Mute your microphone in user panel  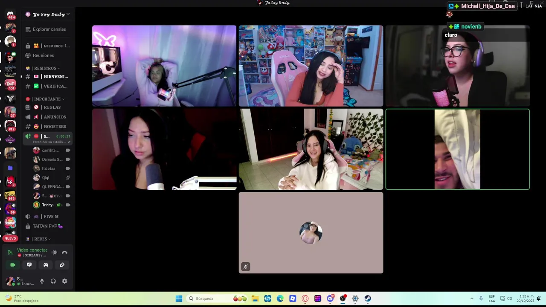pos(42,281)
